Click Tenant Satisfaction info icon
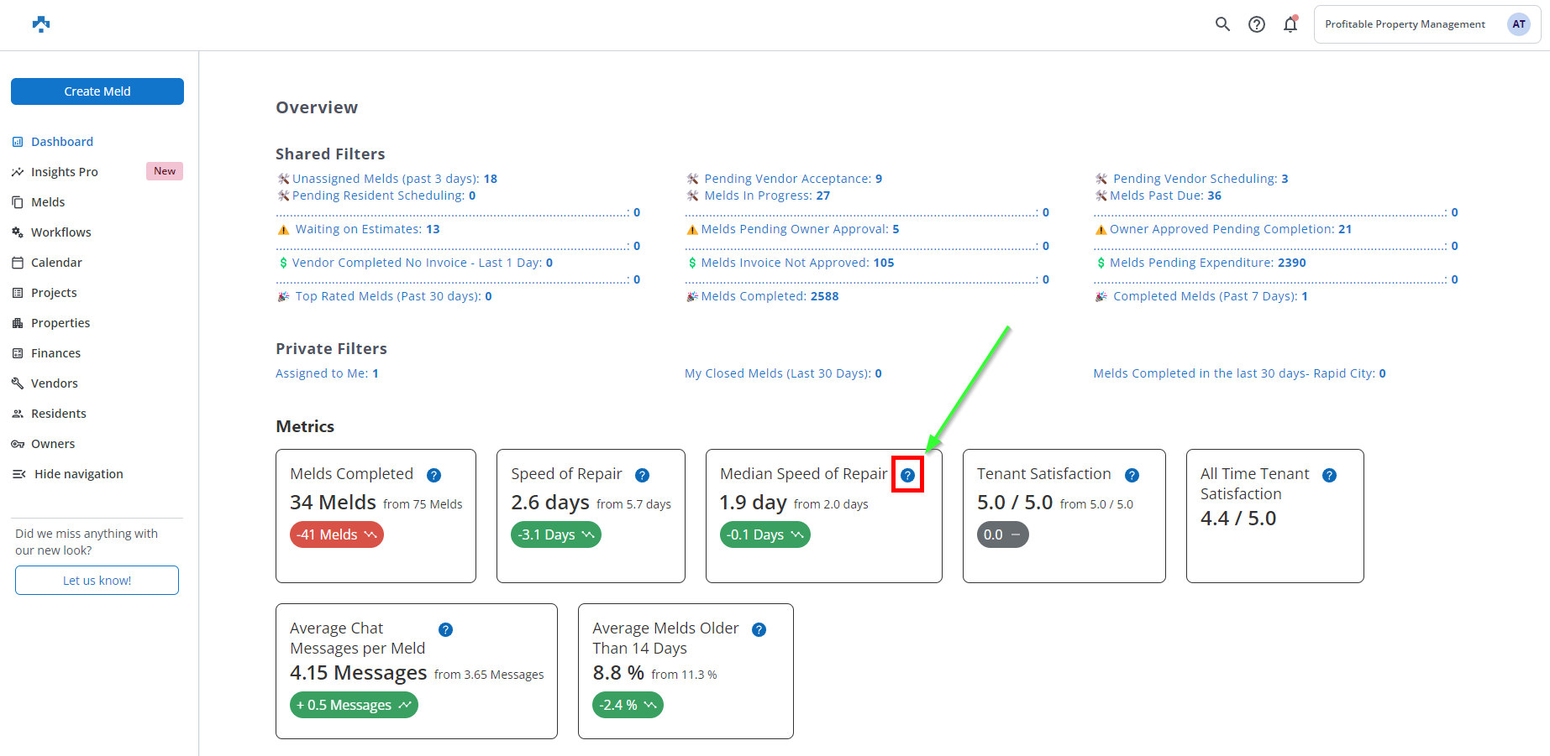1550x756 pixels. [x=1132, y=475]
